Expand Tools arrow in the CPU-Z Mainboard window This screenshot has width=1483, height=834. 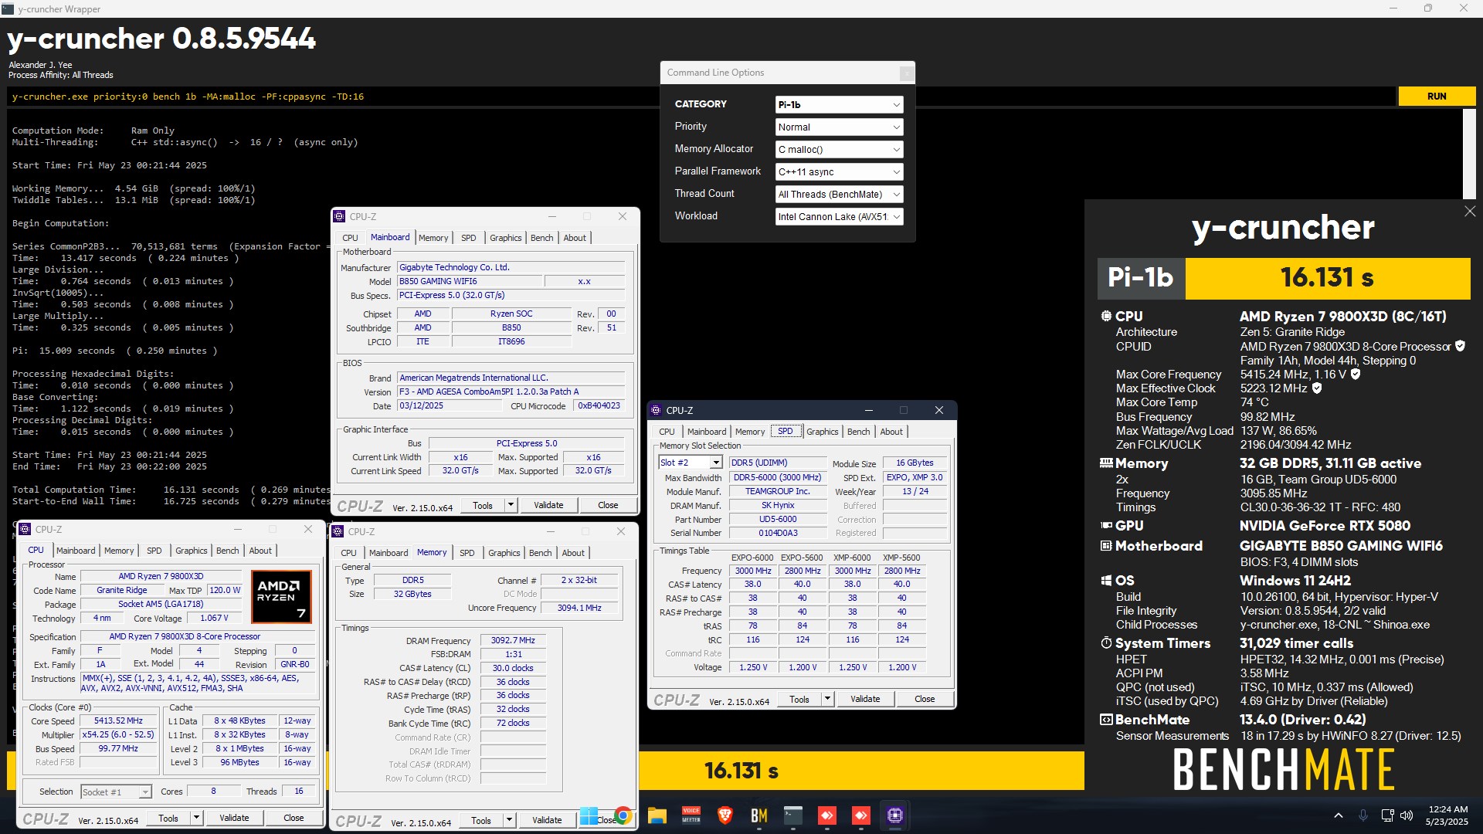[511, 505]
